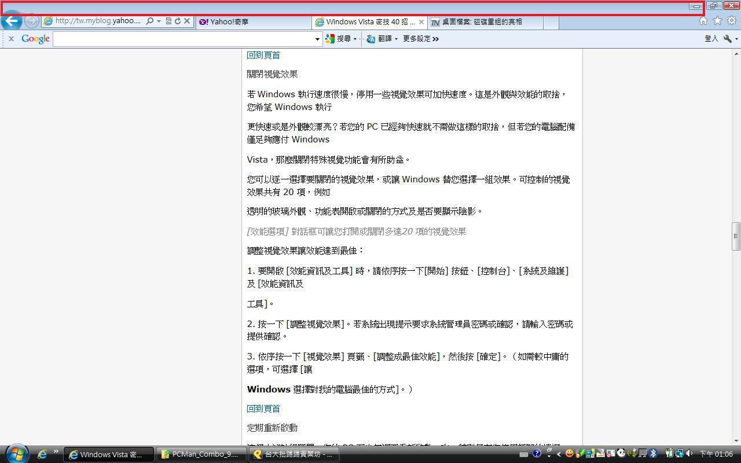
Task: Stop loading the page
Action: 187,21
